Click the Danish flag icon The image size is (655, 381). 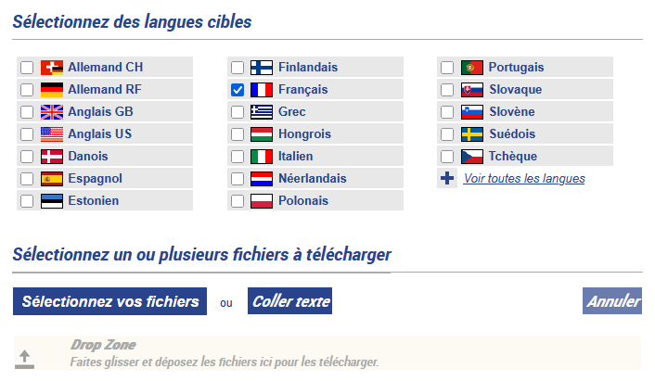(52, 157)
